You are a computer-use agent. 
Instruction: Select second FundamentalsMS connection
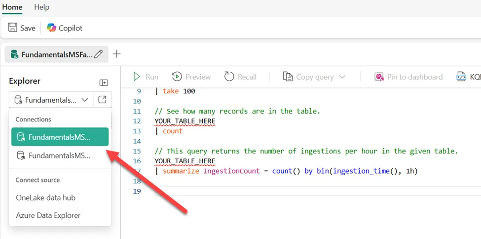(60, 155)
